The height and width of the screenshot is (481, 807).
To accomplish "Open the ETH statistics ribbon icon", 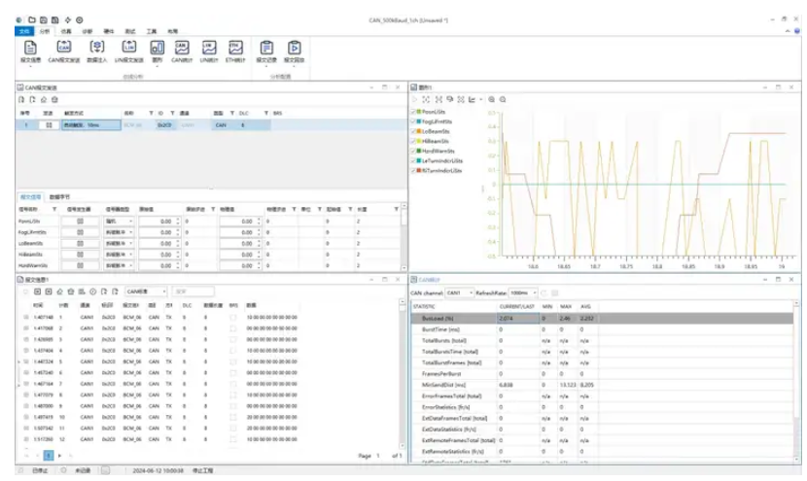I will [235, 49].
